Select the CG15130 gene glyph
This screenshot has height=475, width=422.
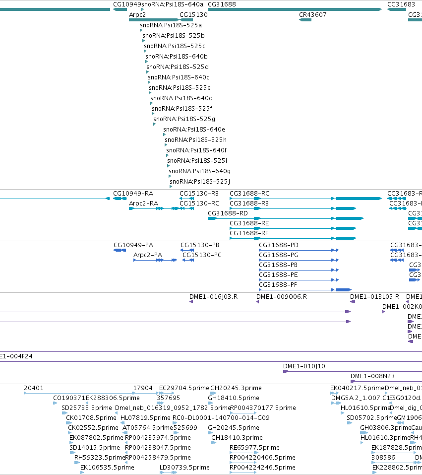[x=186, y=20]
